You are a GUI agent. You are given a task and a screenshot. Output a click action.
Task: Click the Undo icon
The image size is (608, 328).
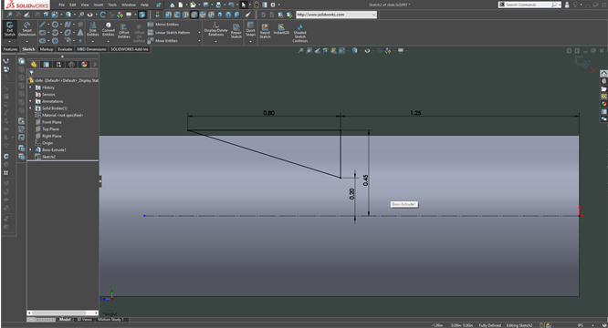click(232, 5)
